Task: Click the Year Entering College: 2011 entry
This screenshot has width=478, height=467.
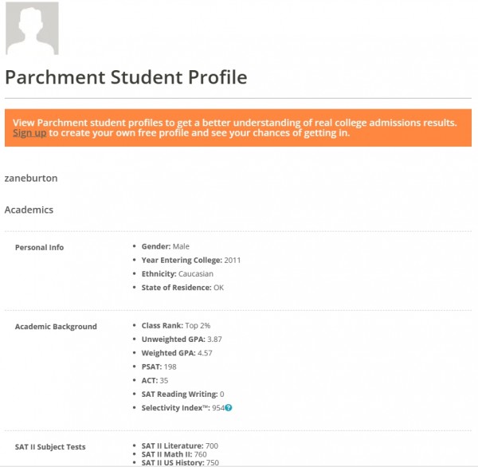Action: tap(191, 260)
